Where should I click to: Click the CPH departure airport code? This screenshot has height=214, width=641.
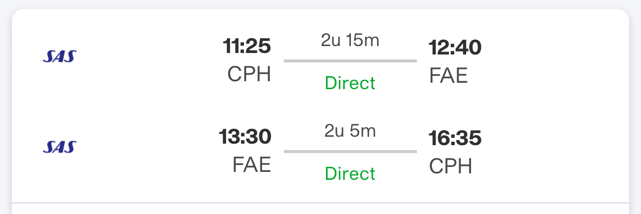click(x=249, y=74)
